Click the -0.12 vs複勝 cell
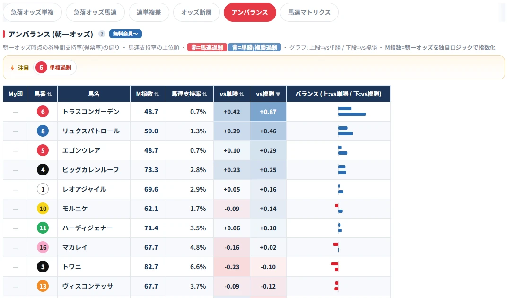 [268, 286]
